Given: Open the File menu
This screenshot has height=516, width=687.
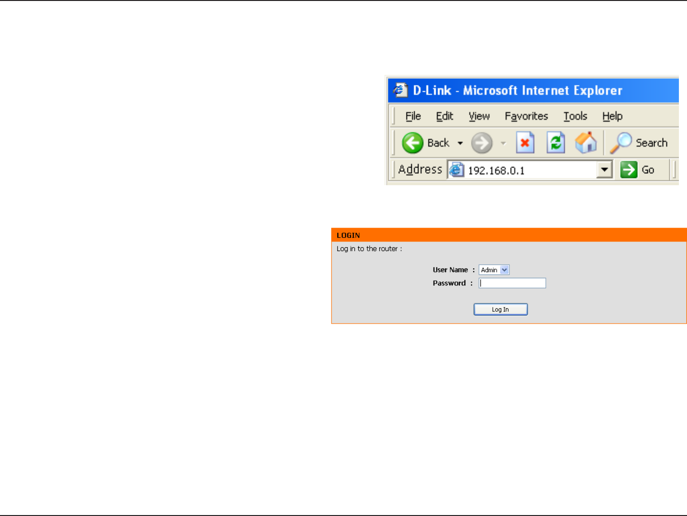Looking at the screenshot, I should tap(413, 116).
